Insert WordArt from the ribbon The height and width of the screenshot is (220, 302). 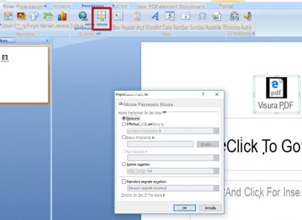coord(155,16)
